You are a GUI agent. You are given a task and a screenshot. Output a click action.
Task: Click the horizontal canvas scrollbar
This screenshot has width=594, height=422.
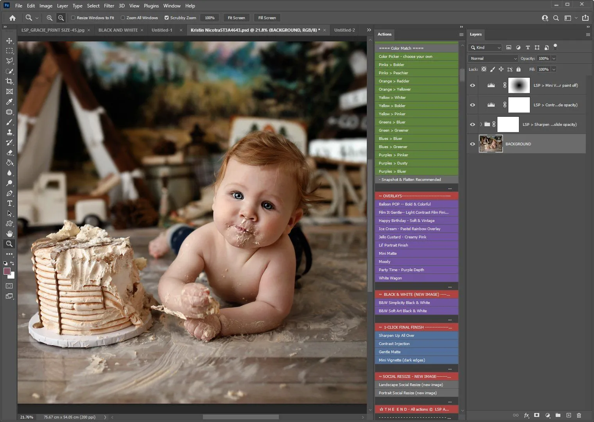tap(240, 417)
